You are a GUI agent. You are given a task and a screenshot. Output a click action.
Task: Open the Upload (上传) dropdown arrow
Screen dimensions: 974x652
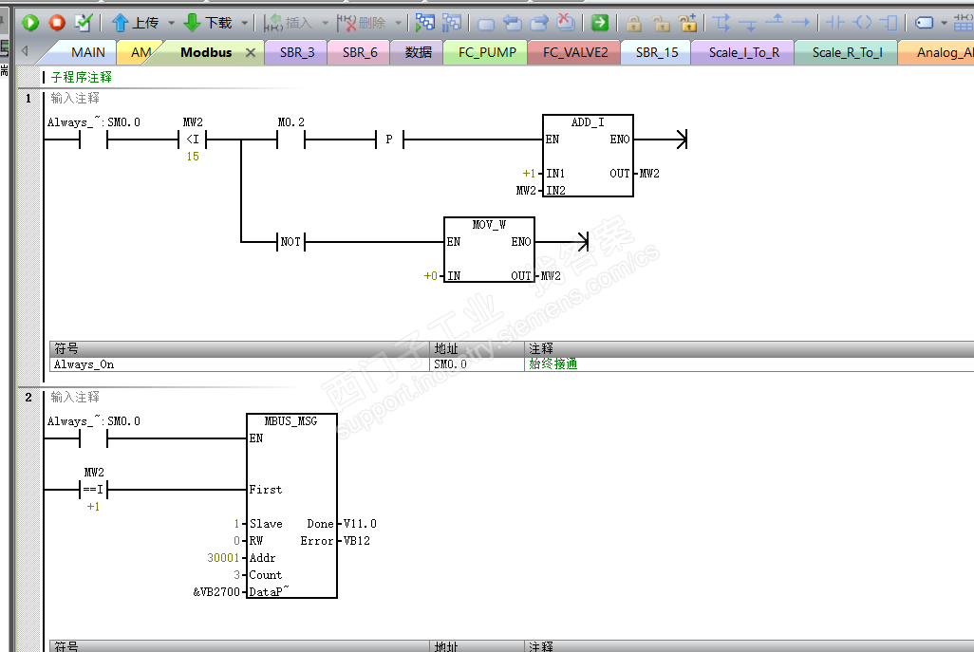[x=171, y=23]
